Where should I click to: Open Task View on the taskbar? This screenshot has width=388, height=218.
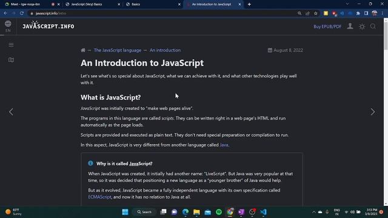[163, 212]
